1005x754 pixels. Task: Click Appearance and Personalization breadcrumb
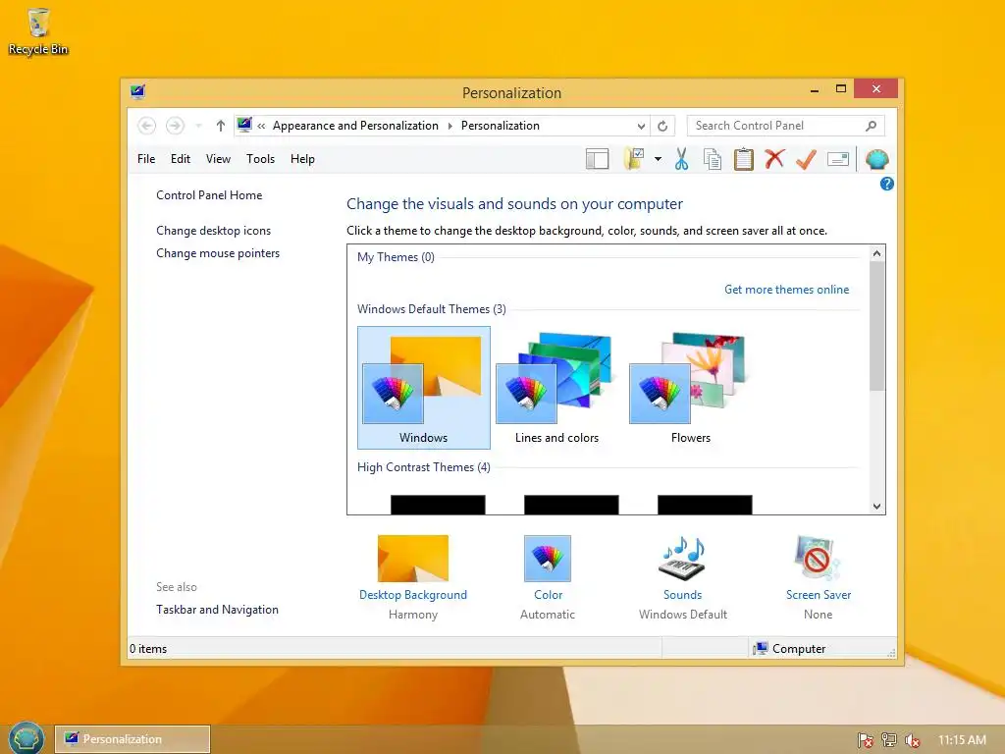[355, 126]
